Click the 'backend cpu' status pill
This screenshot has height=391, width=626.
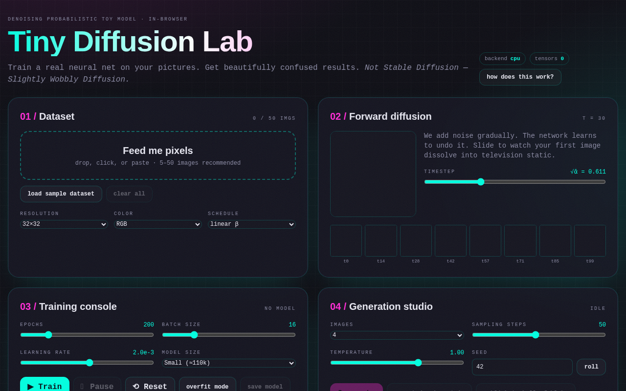coord(502,59)
